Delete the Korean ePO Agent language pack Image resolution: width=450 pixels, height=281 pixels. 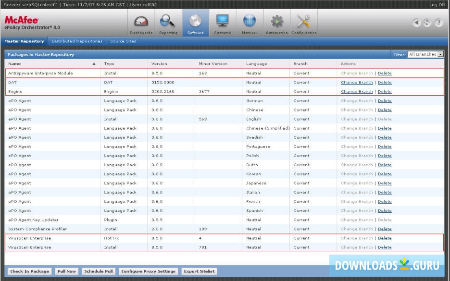point(385,174)
